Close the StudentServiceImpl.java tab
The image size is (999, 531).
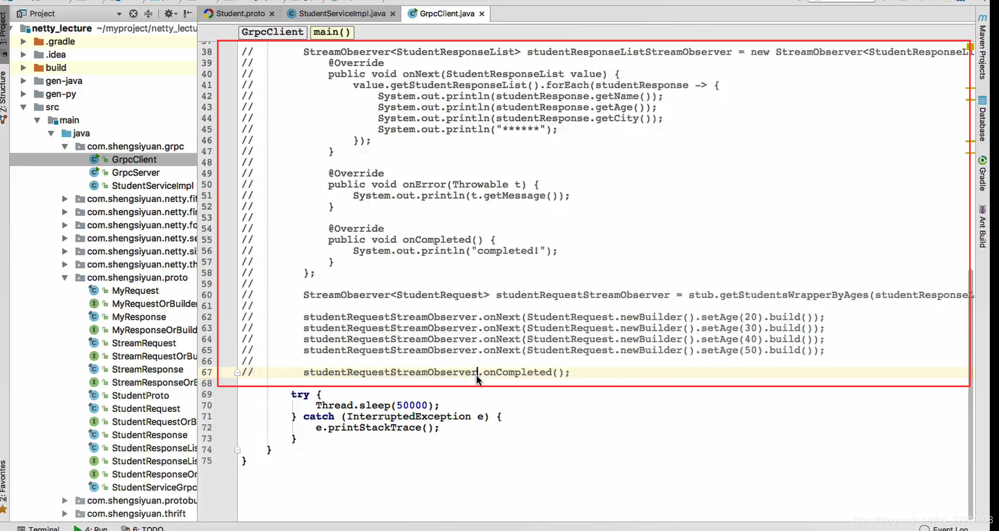click(x=392, y=14)
